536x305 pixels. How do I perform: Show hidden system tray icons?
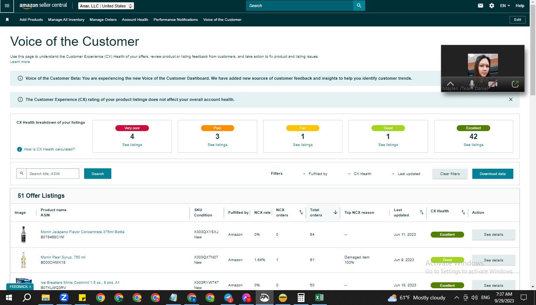click(x=457, y=298)
